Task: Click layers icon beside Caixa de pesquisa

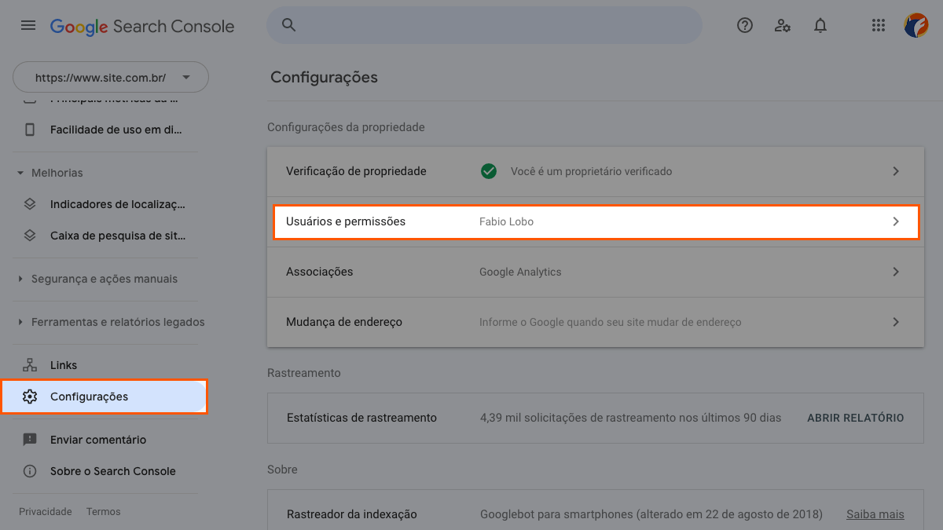Action: pyautogui.click(x=30, y=235)
